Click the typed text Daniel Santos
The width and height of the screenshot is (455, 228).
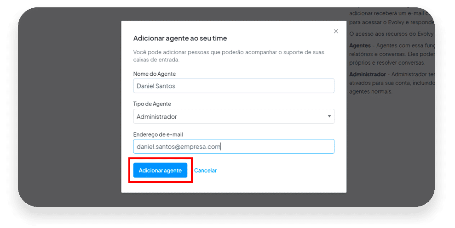[156, 86]
